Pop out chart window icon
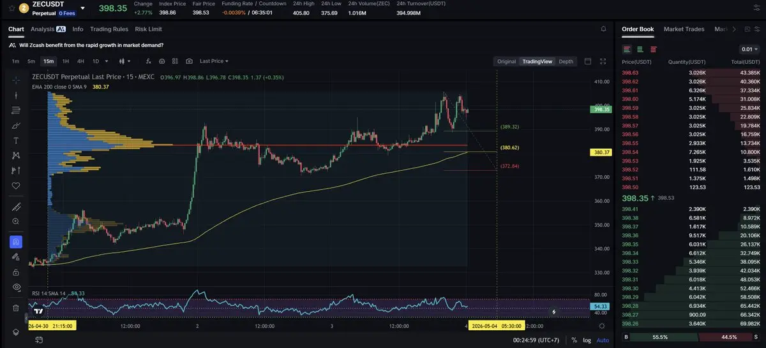 coord(588,61)
